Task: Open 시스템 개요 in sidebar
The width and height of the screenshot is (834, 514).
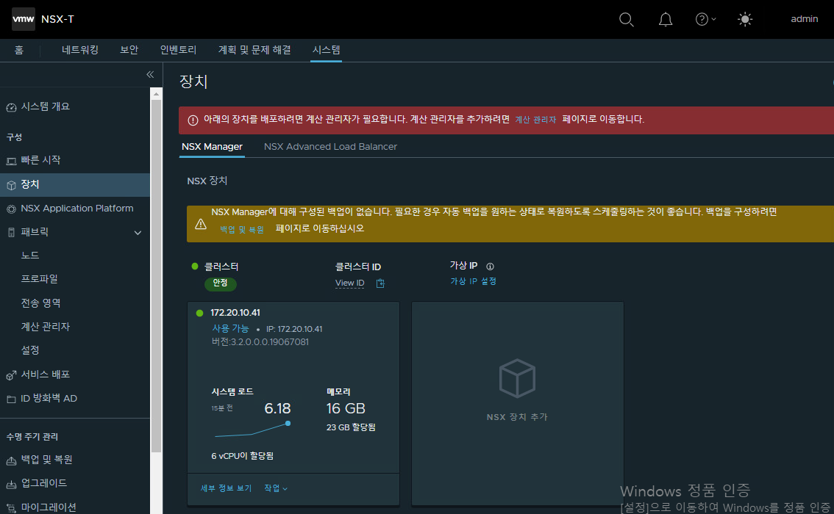Action: coord(45,106)
